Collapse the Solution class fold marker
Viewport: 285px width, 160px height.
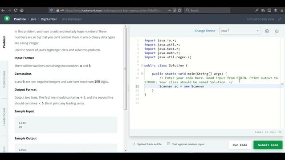tap(142, 65)
